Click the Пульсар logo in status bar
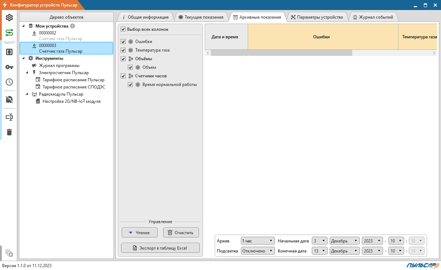Image resolution: width=441 pixels, height=270 pixels. click(422, 265)
